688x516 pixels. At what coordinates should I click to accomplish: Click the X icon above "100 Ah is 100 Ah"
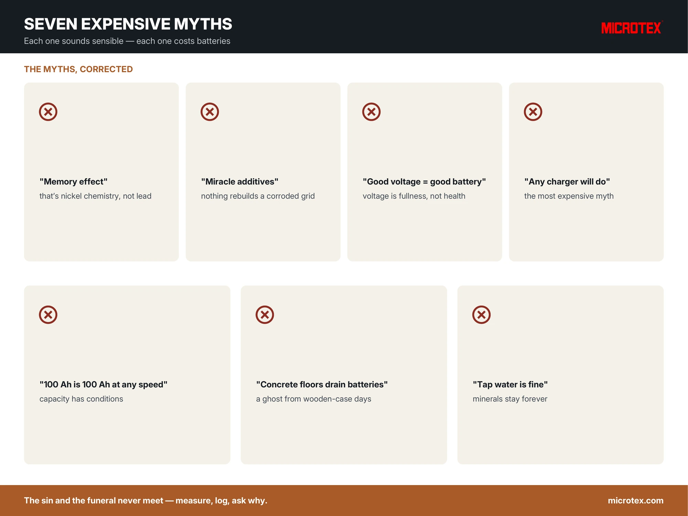(48, 315)
